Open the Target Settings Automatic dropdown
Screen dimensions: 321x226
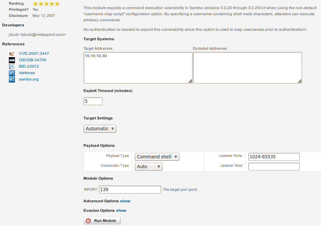pos(100,129)
